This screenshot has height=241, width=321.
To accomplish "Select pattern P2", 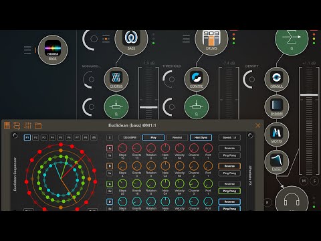I will [x=35, y=137].
